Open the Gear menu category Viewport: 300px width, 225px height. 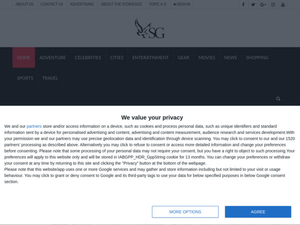[x=183, y=57]
